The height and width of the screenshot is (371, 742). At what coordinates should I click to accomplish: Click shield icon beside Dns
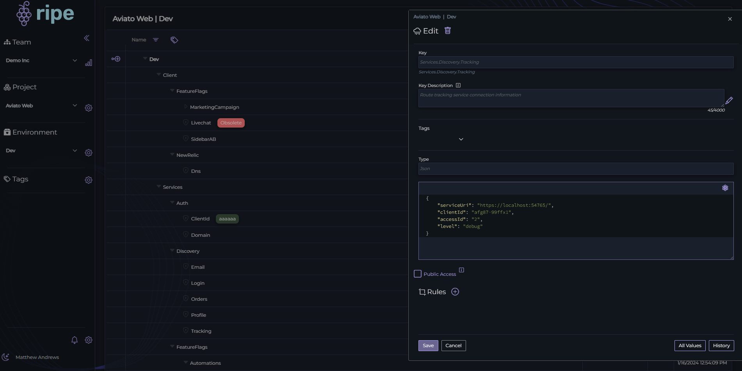pyautogui.click(x=186, y=170)
